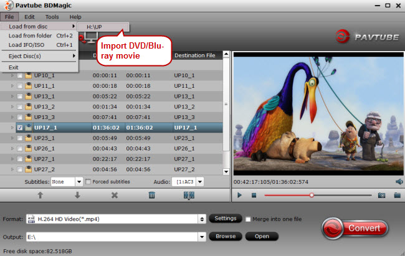Image resolution: width=405 pixels, height=256 pixels.
Task: Click the trash Delete All icon
Action: point(151,195)
